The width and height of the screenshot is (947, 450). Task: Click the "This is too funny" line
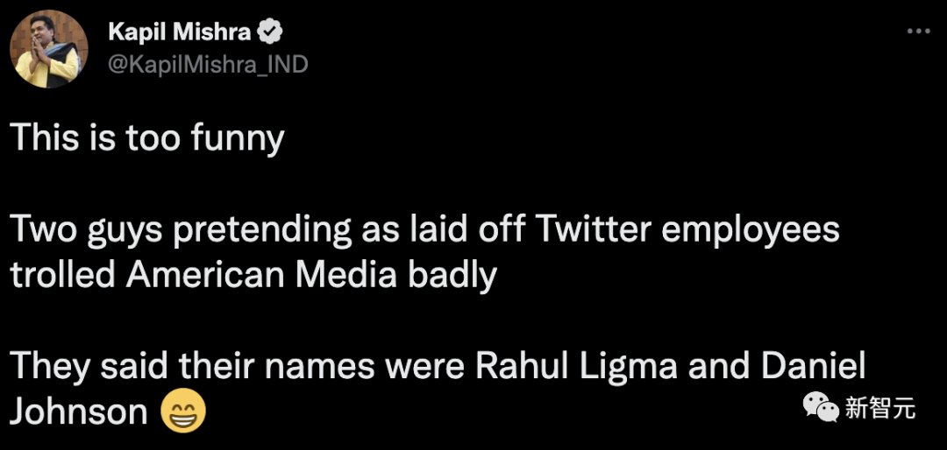point(147,138)
